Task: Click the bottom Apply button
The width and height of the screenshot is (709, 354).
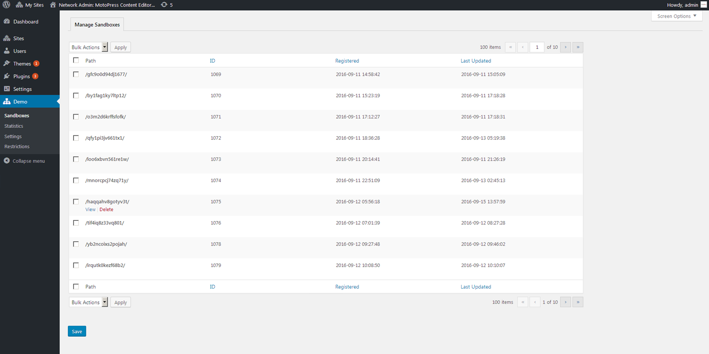Action: [121, 302]
